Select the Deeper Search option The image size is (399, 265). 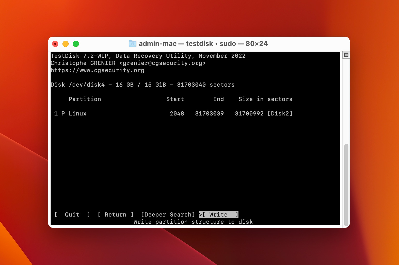pyautogui.click(x=168, y=214)
